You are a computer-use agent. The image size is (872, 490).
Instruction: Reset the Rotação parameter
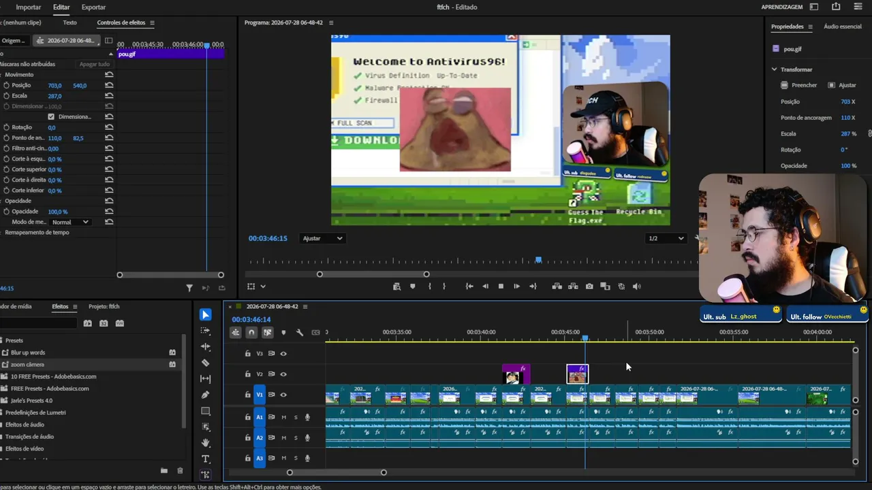(109, 127)
